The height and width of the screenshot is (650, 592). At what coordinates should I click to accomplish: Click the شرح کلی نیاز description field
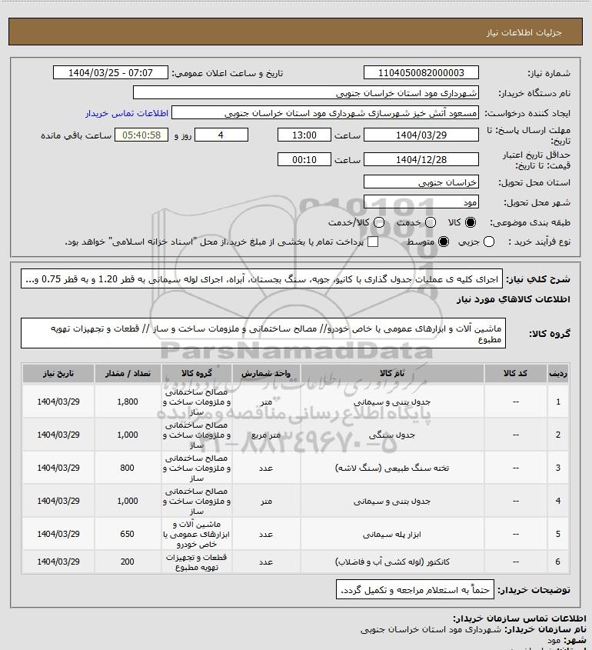[x=261, y=278]
